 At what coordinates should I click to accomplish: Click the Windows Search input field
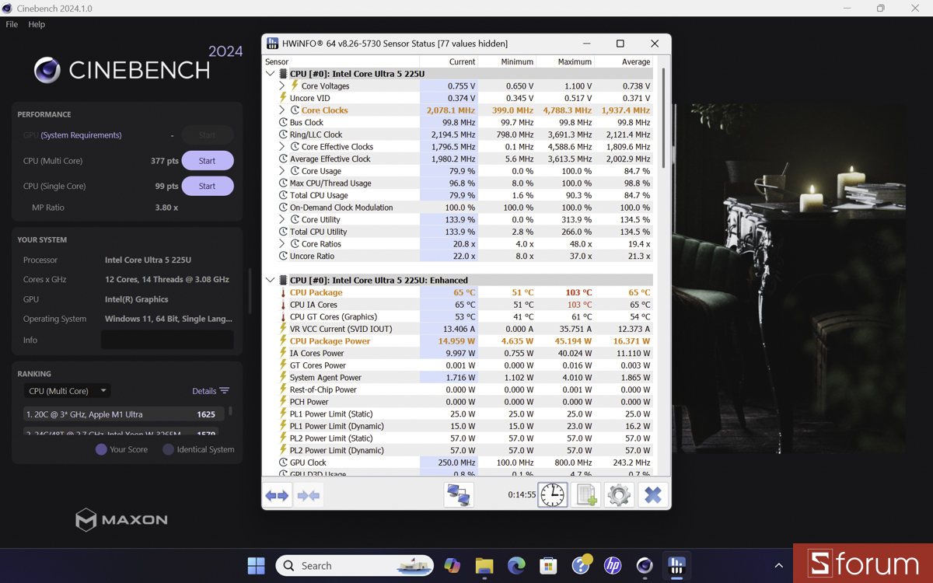point(354,565)
